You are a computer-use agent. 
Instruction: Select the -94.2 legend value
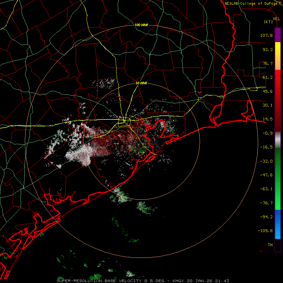coord(266,217)
